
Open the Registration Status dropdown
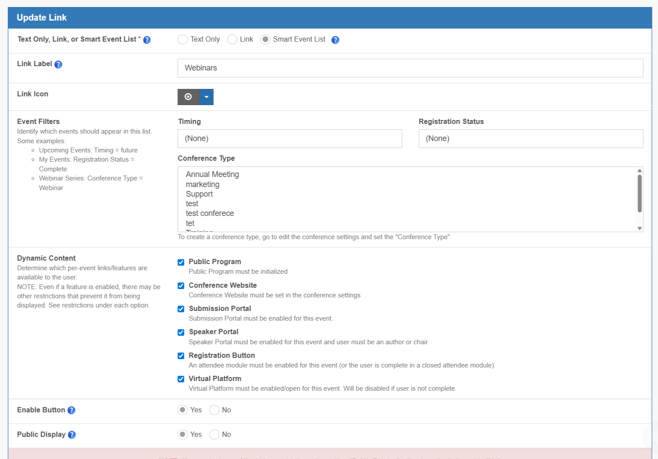(531, 138)
